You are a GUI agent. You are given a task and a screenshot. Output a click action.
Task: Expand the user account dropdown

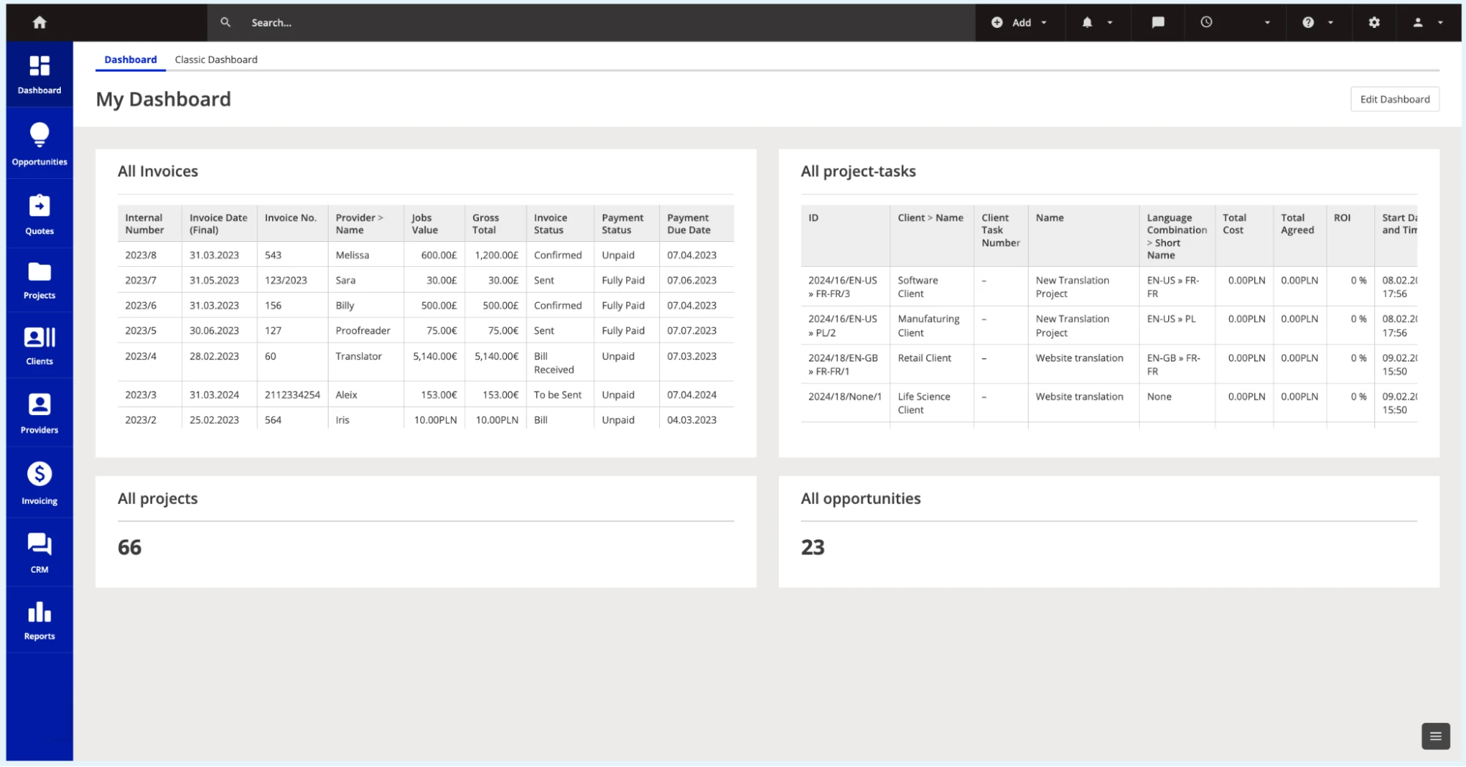[1427, 23]
